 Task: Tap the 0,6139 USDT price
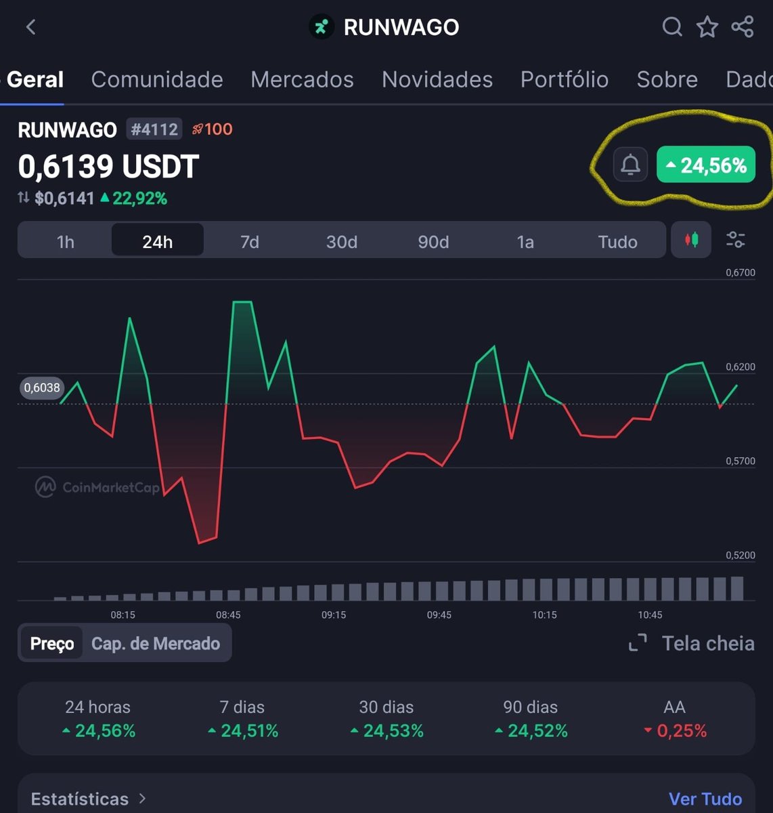tap(108, 167)
